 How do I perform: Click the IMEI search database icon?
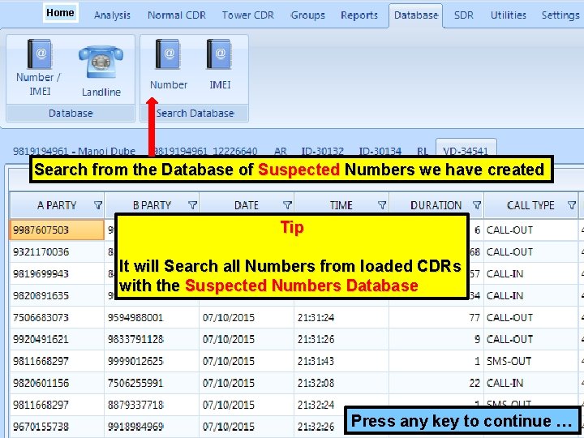click(220, 64)
